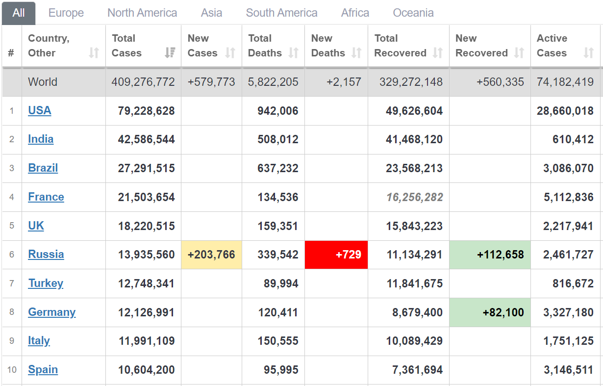Select the All tab

(x=19, y=13)
